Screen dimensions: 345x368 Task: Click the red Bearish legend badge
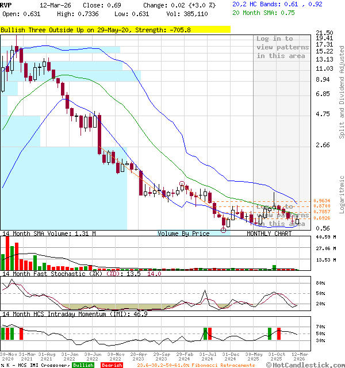[x=112, y=365]
